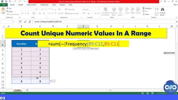The width and height of the screenshot is (178, 100).
Task: Click Find & Select binoculars icon
Action: point(162,12)
